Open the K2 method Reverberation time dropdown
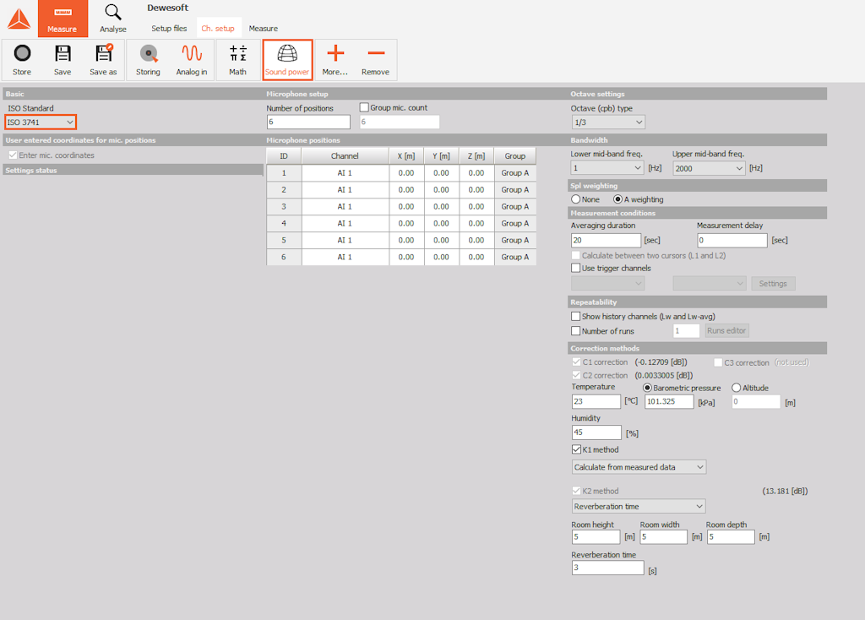This screenshot has width=865, height=620. [x=639, y=506]
